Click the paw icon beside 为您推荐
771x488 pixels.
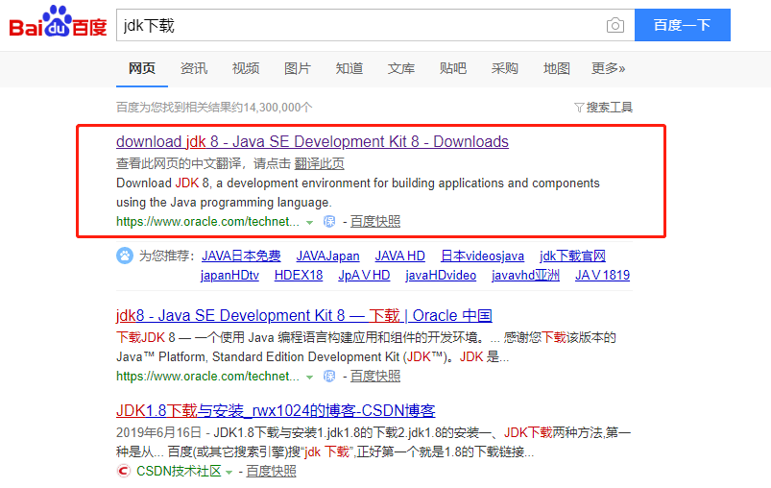[125, 256]
